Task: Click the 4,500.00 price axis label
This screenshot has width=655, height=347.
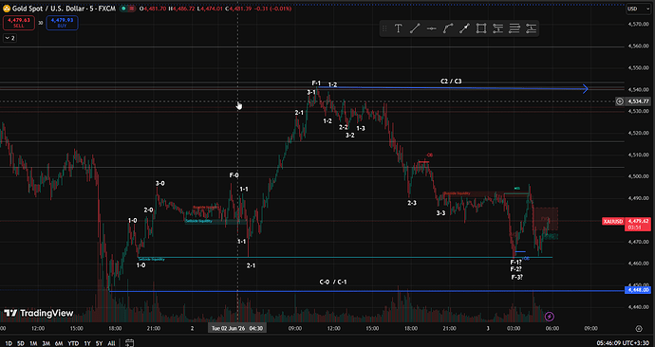Action: click(638, 176)
